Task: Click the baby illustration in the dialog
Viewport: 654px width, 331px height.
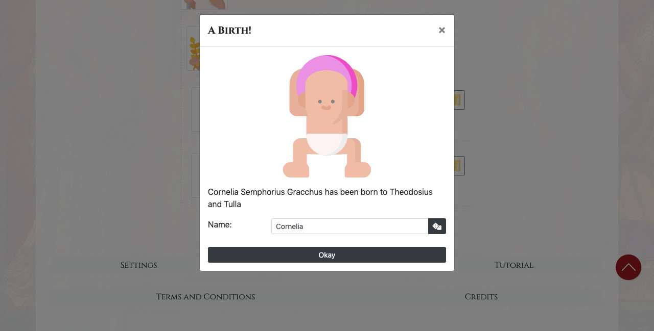Action: 327,116
